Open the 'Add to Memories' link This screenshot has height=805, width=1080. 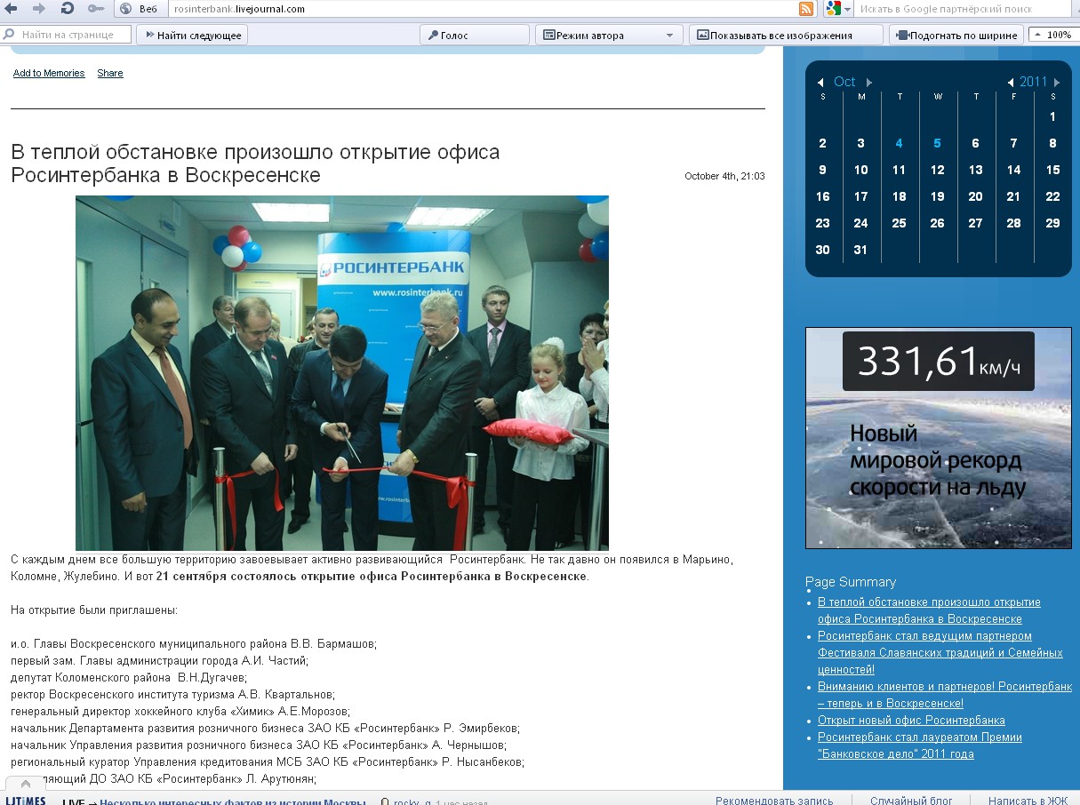coord(49,73)
